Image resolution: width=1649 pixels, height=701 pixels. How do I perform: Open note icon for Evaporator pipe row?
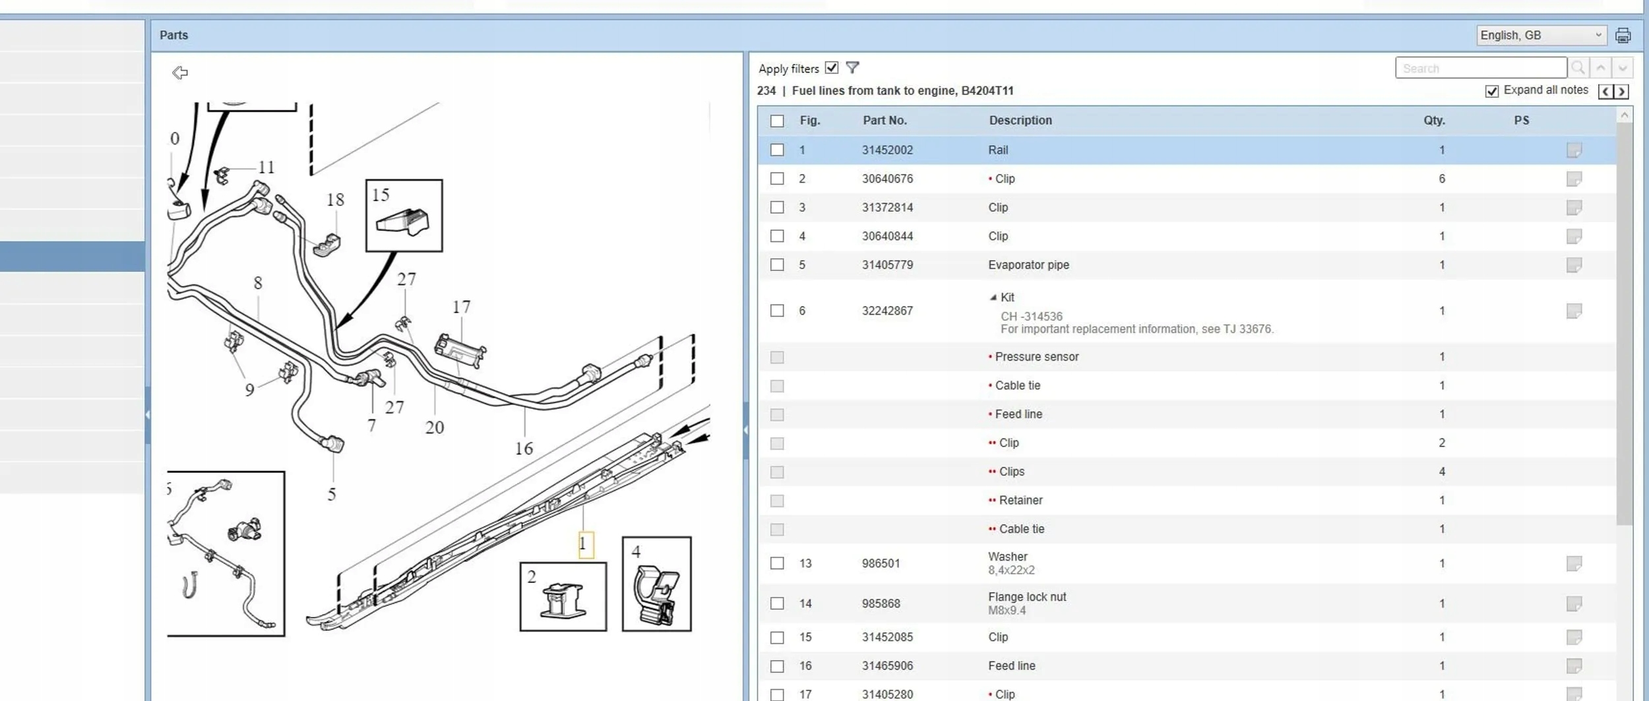pyautogui.click(x=1574, y=265)
